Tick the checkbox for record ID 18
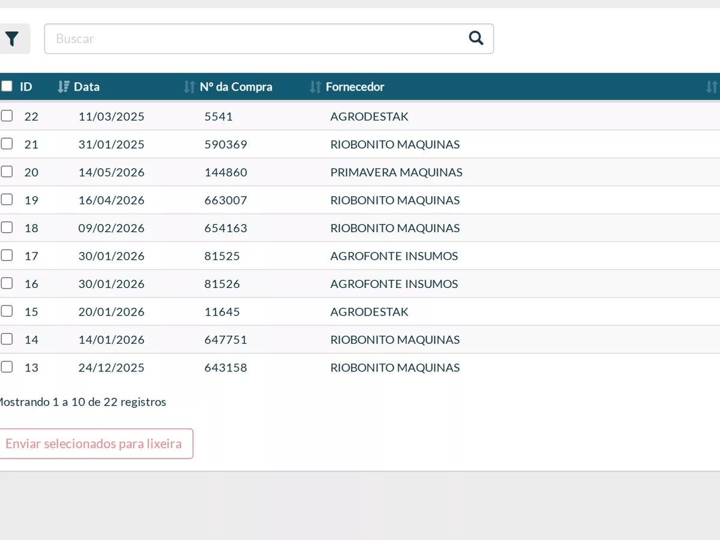The width and height of the screenshot is (720, 540). pyautogui.click(x=7, y=227)
